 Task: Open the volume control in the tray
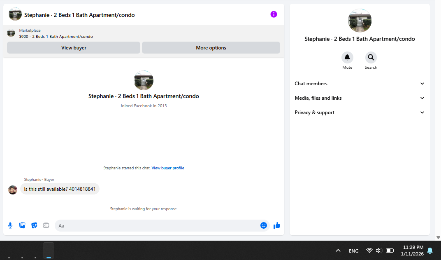pos(379,251)
